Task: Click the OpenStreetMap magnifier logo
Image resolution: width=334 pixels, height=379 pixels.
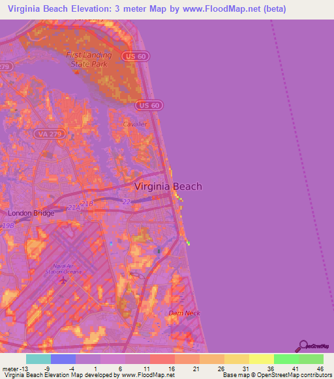Action: coord(312,346)
